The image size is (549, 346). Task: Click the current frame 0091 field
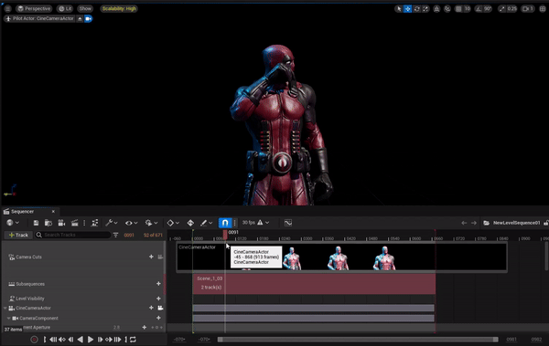coord(129,236)
